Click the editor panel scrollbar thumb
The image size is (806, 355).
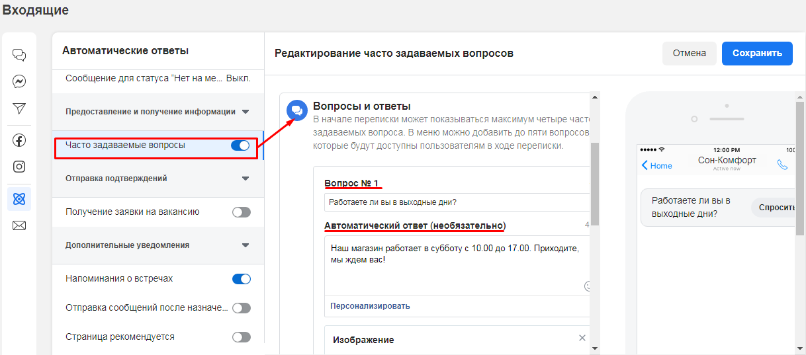(594, 184)
